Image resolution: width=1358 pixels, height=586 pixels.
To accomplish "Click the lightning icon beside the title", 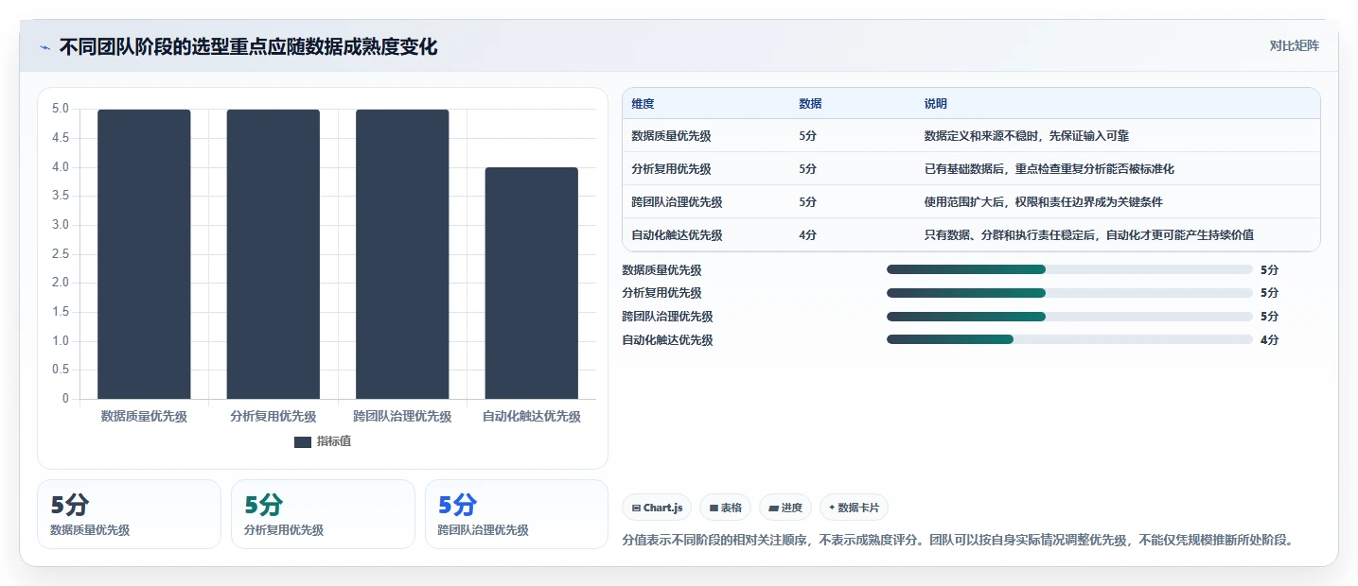I will tap(44, 47).
